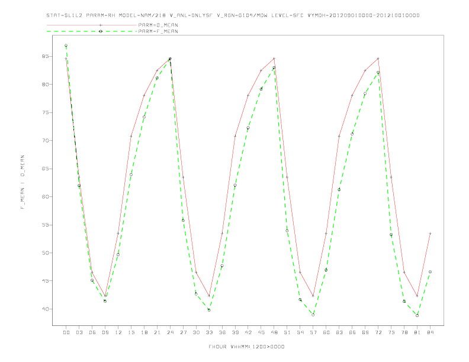469x362 pixels.
Task: Click the O_MEAN plus marker at hour 15
Action: coord(131,136)
